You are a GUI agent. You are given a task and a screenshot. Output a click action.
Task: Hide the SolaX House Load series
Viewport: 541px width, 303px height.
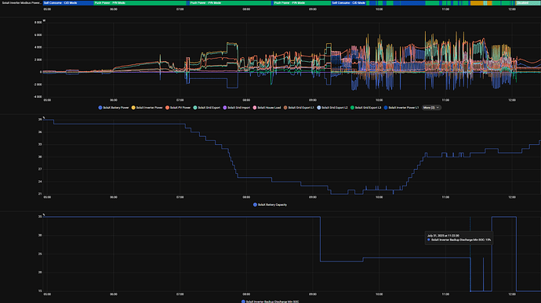click(x=267, y=107)
